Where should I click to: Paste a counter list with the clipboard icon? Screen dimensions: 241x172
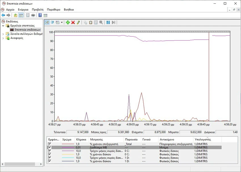tap(90, 22)
